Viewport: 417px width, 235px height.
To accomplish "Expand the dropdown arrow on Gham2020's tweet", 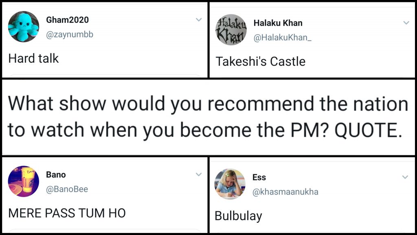I will (x=199, y=20).
